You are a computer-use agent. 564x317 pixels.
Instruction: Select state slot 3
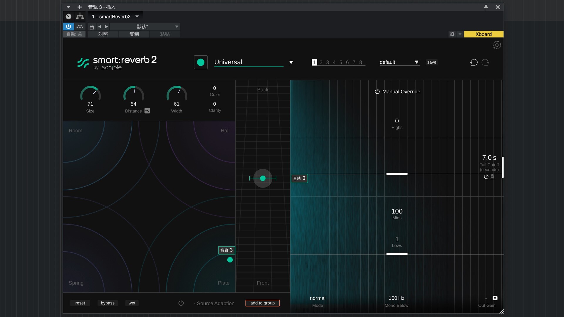coord(328,62)
